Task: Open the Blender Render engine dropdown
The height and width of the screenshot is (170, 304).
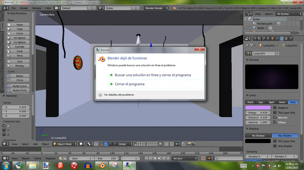Action: [156, 8]
